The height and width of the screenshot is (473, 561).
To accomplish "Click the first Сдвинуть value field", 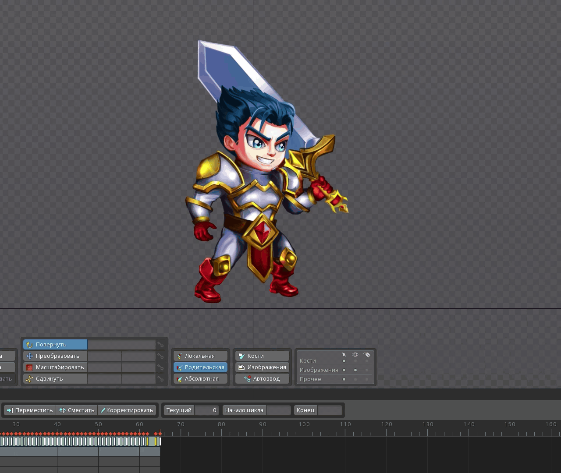I will tap(104, 379).
